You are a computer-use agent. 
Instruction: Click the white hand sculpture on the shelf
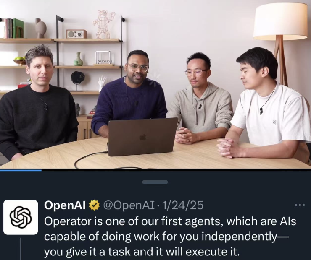point(102,83)
